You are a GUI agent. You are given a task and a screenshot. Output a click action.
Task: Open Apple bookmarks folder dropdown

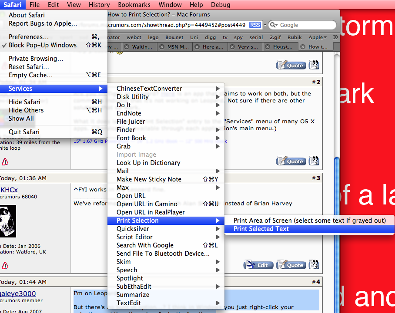point(318,37)
